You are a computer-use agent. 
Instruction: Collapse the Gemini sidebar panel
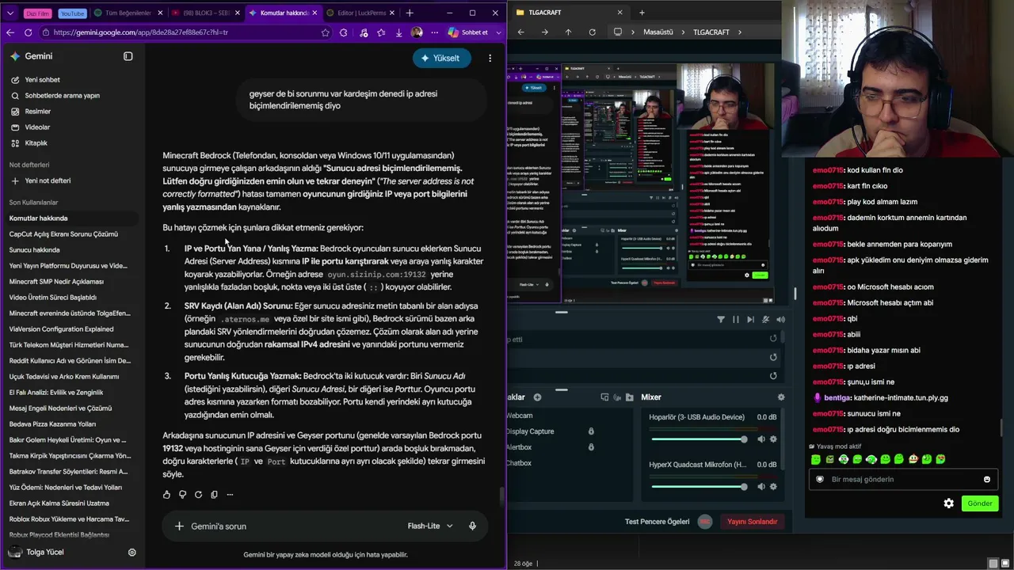point(128,56)
